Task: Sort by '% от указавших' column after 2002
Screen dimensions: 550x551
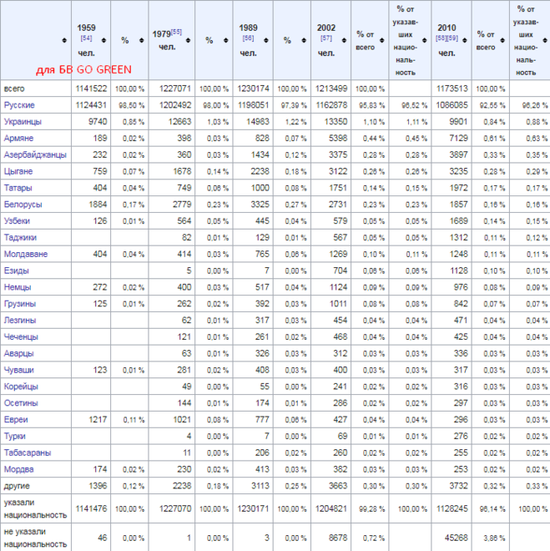Action: (x=425, y=40)
